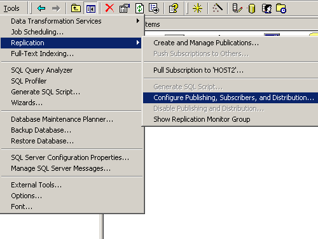The width and height of the screenshot is (318, 239).
Task: Click the Forward arrow toolbar icon
Action: (x=56, y=8)
